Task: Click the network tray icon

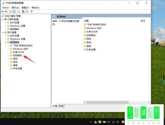Action: click(x=113, y=122)
